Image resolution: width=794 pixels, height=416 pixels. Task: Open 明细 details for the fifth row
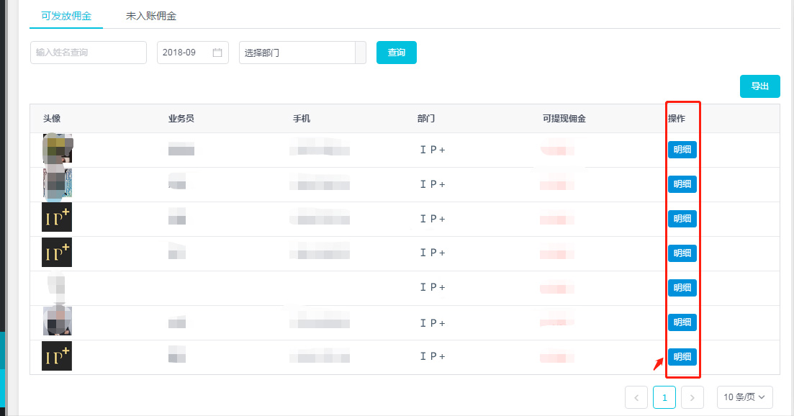[682, 288]
